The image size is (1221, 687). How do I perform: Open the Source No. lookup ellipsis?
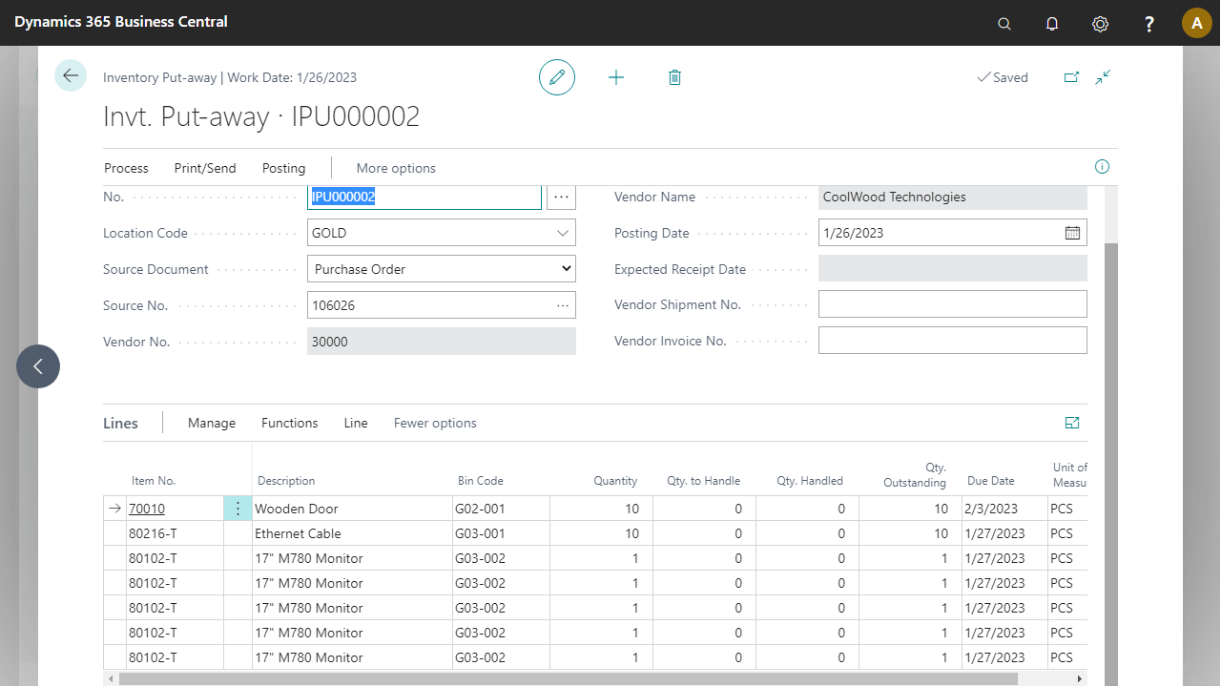tap(563, 305)
